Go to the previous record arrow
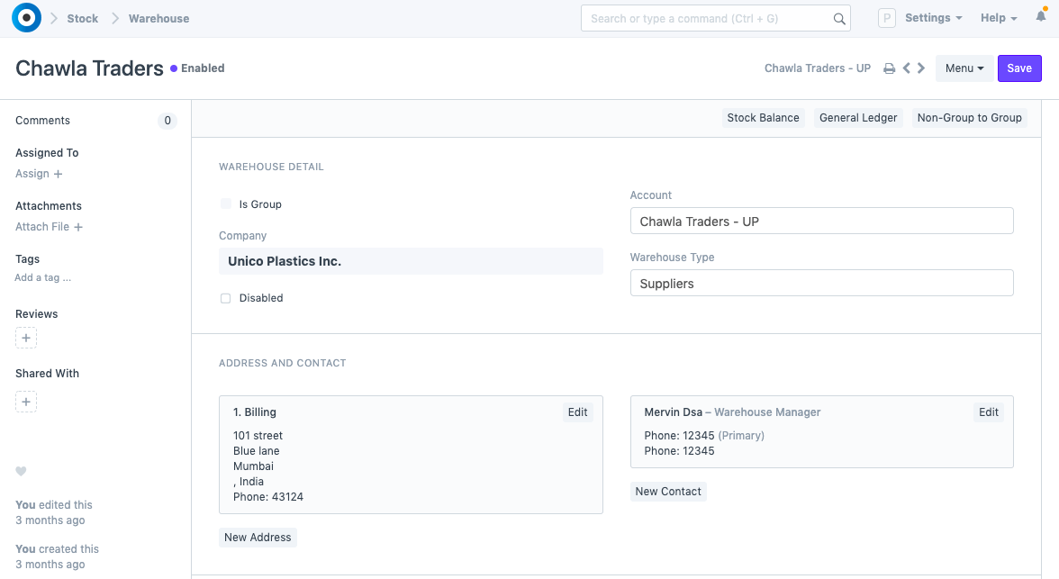1059x579 pixels. coord(907,68)
